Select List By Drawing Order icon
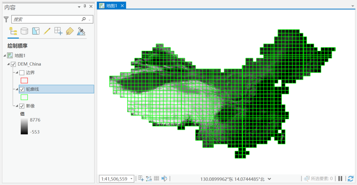Viewport: 357px width, 185px height. pos(13,31)
